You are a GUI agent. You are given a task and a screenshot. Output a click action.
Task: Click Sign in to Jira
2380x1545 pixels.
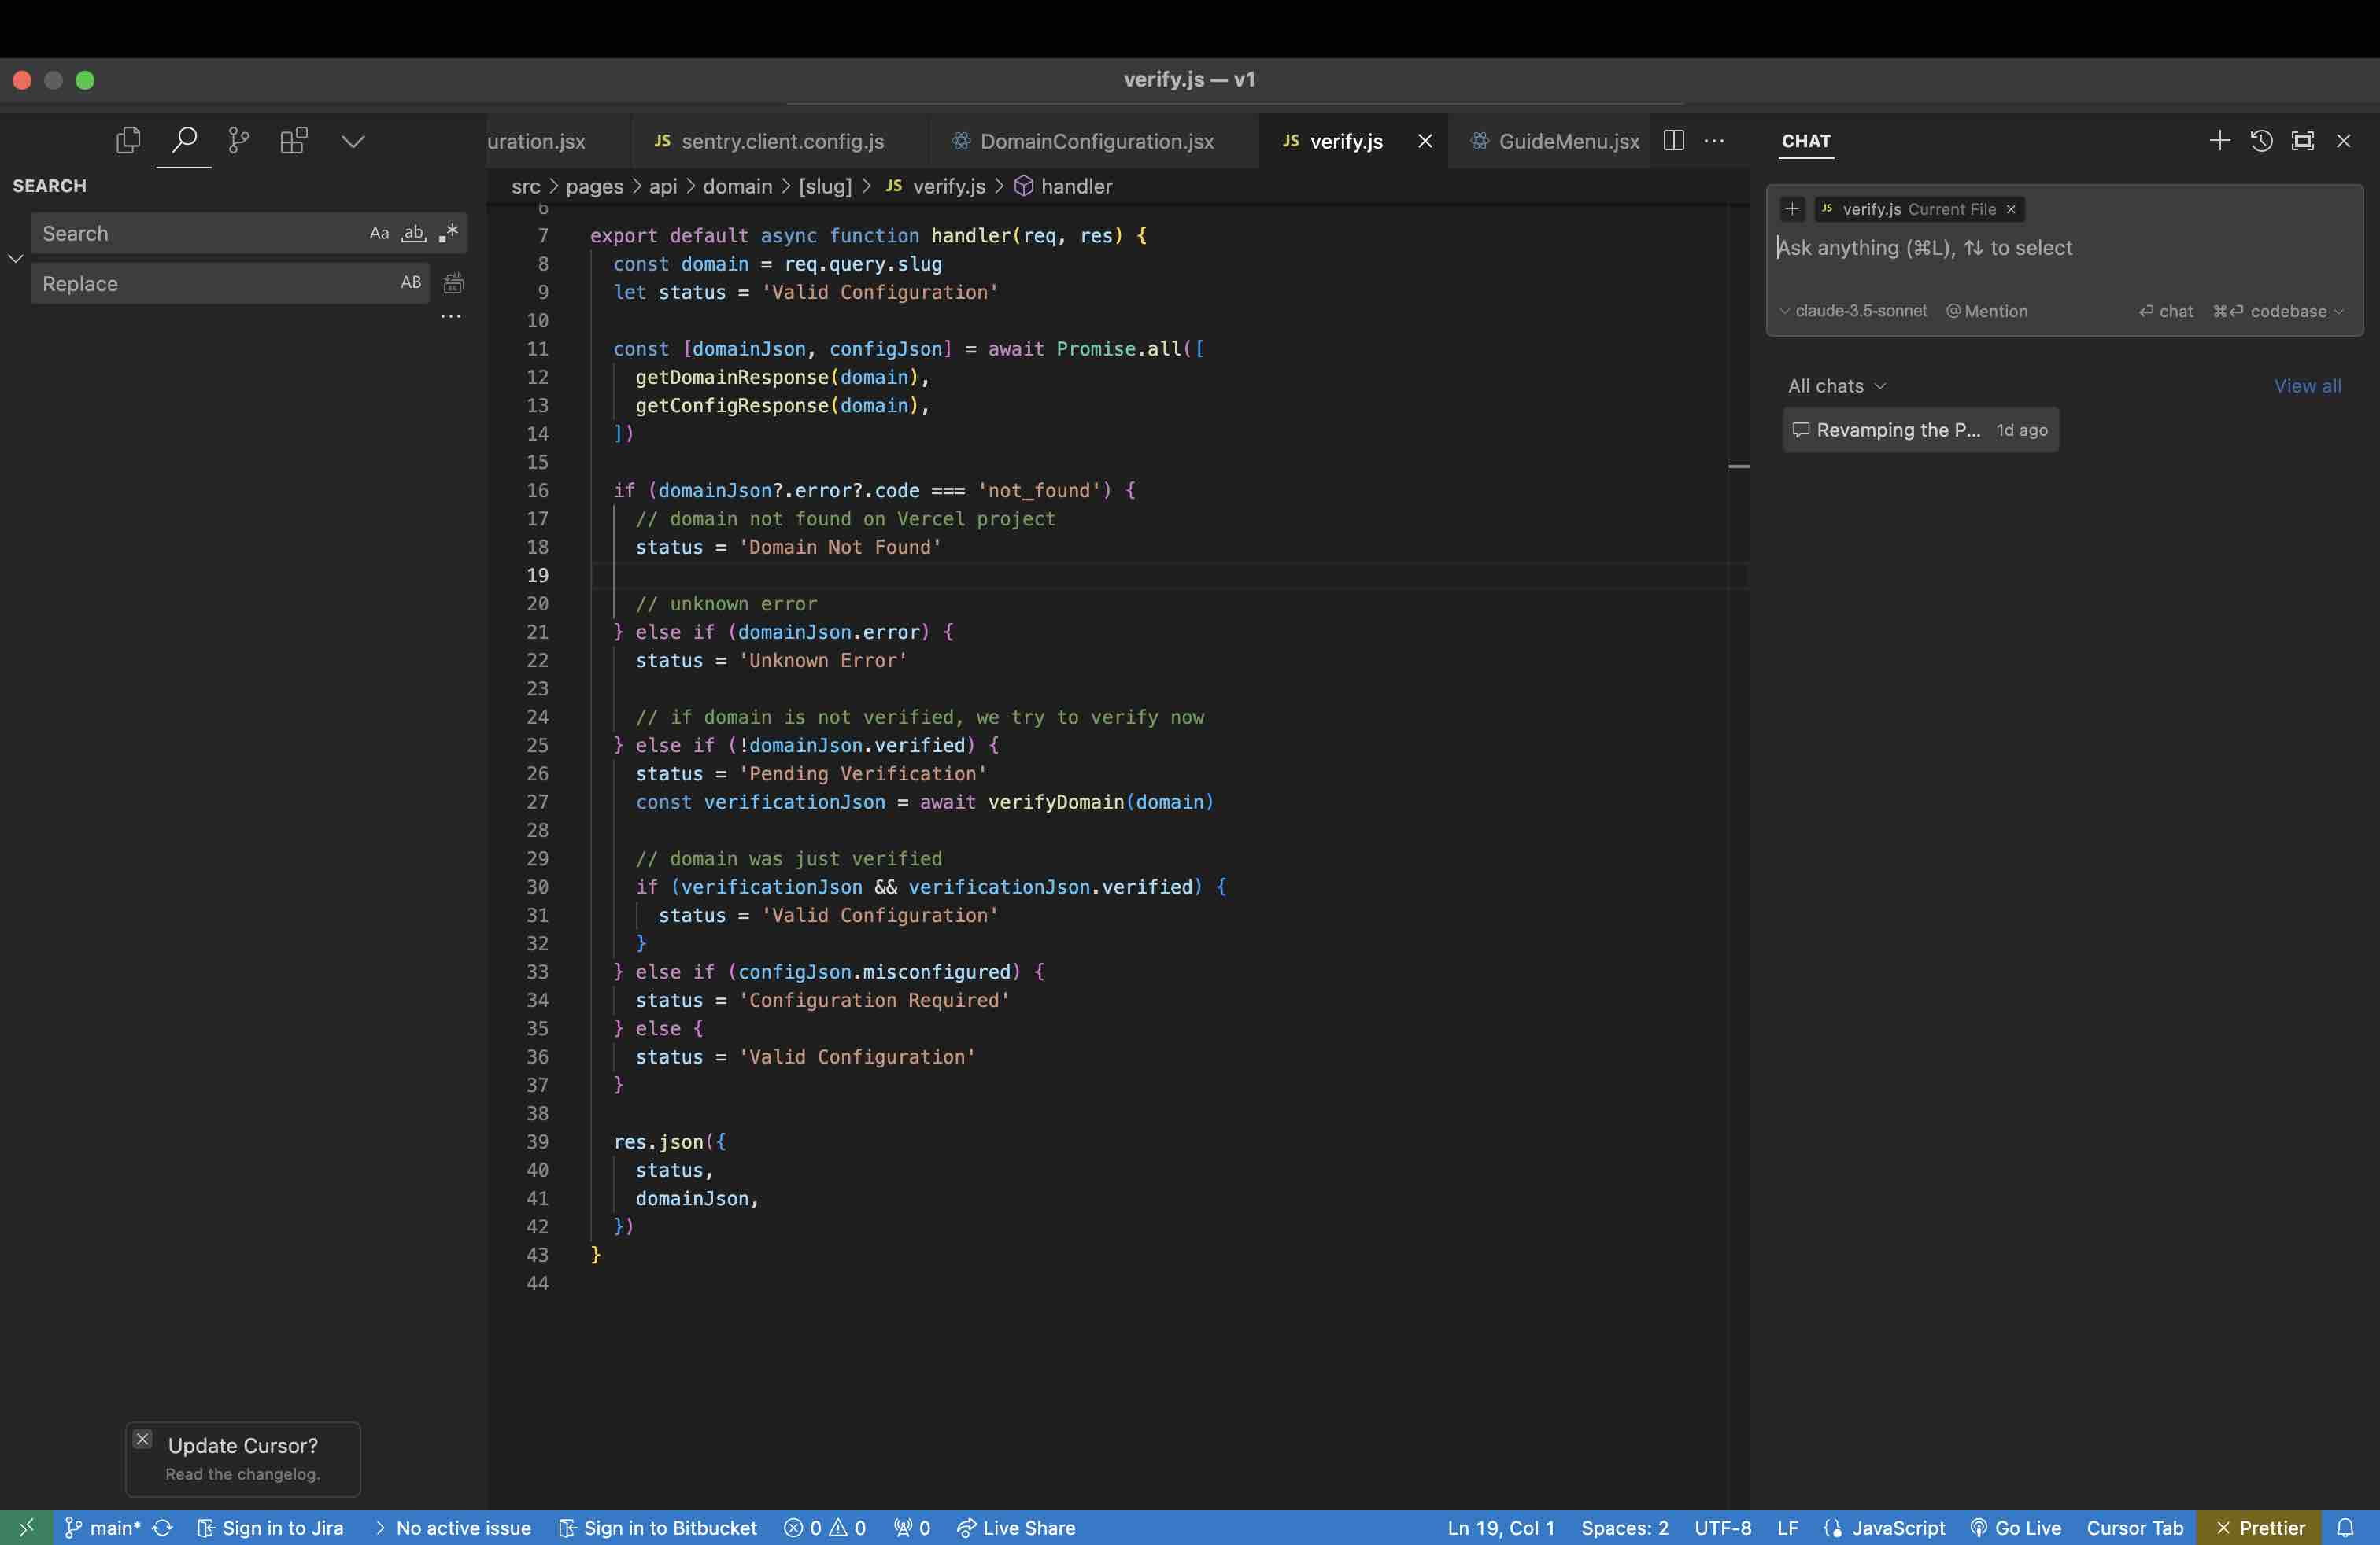pyautogui.click(x=271, y=1528)
